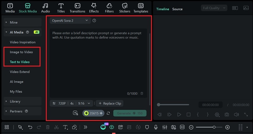Open the Audio tab
Screen dimensions: 253x134
pos(45,8)
